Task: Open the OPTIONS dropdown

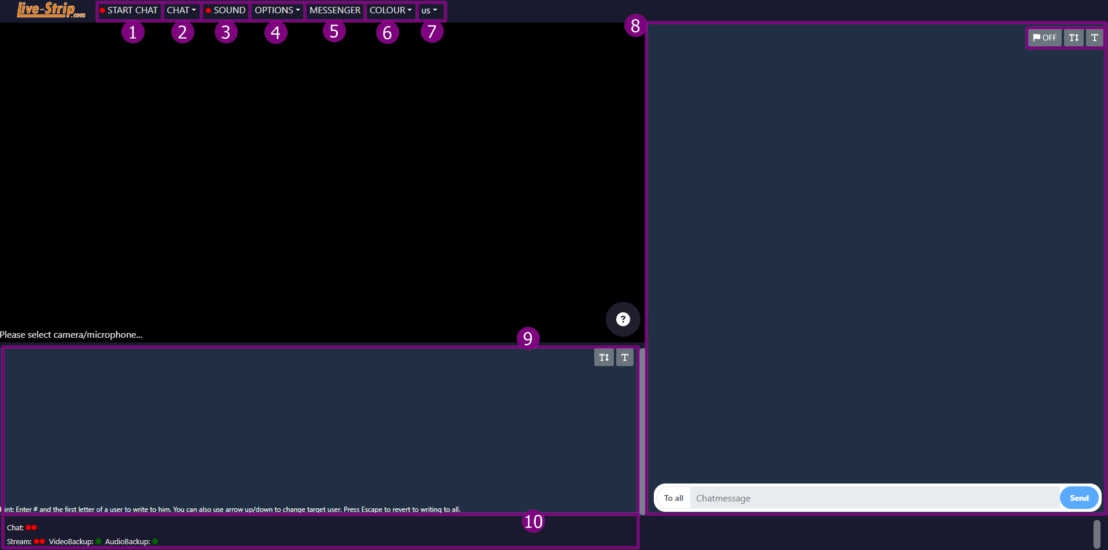Action: pos(277,10)
